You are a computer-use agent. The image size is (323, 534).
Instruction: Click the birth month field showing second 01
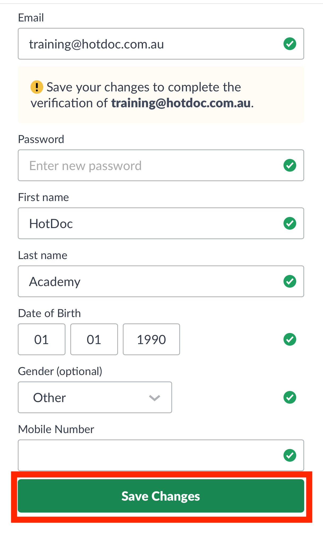coord(94,339)
